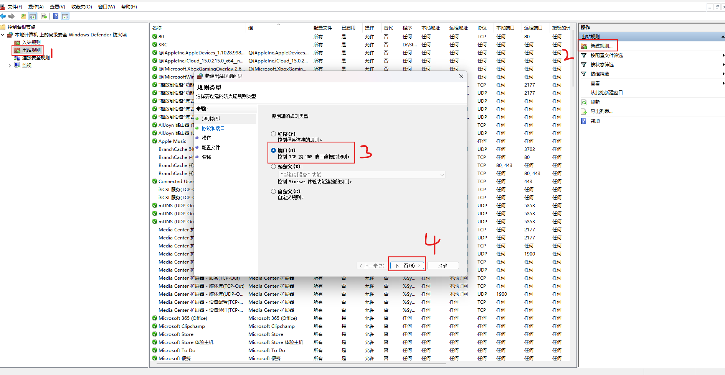Expand the 监视 tree node
Image resolution: width=725 pixels, height=375 pixels.
coord(10,66)
